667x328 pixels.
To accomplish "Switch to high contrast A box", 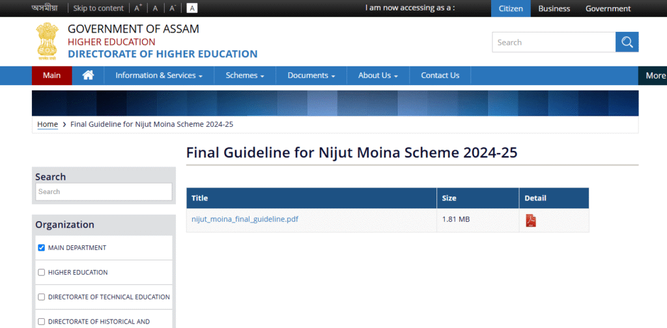I will pos(192,8).
